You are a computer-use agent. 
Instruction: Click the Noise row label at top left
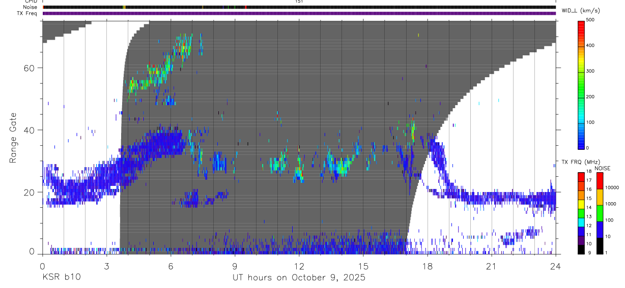[30, 7]
